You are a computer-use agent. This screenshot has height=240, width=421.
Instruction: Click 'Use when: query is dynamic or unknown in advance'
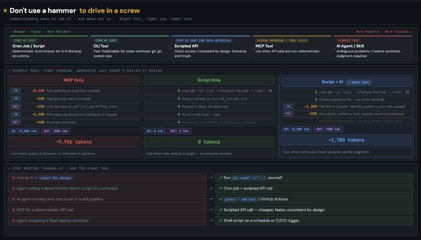click(x=74, y=154)
